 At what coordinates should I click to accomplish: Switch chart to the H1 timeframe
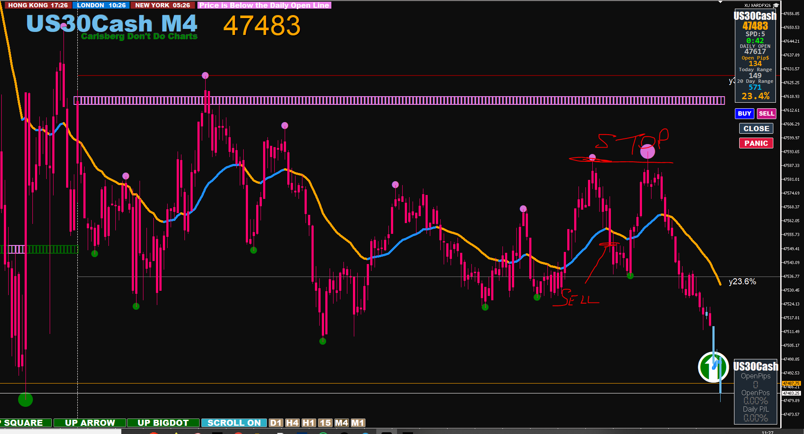309,423
